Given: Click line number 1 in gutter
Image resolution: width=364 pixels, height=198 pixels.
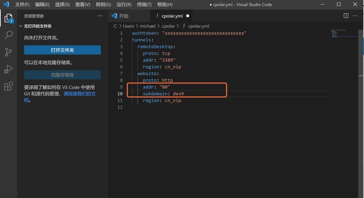Looking at the screenshot, I should (121, 33).
